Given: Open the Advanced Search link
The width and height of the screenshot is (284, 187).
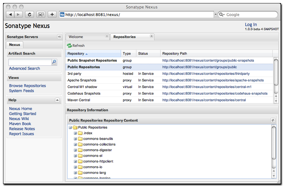Looking at the screenshot, I should tap(24, 69).
